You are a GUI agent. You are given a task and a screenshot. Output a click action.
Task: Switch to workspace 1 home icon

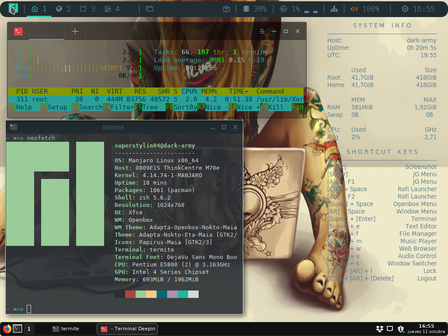tap(35, 9)
